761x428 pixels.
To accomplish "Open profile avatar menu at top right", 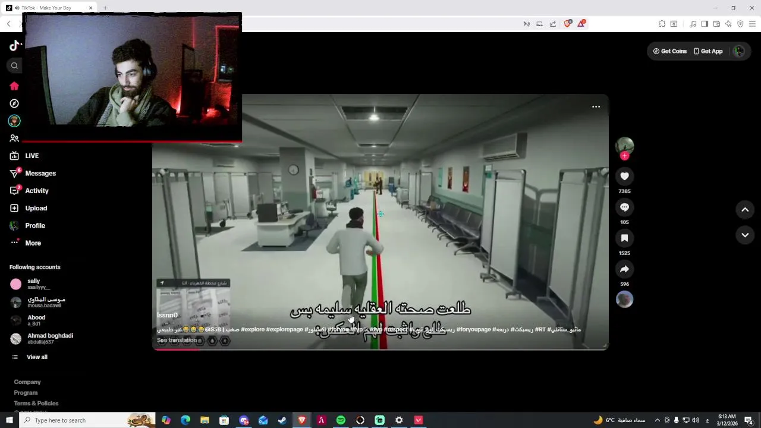I will 739,51.
